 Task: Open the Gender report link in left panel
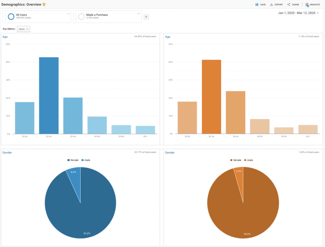click(7, 153)
